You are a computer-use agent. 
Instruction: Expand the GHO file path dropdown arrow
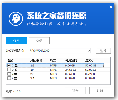click(89, 51)
